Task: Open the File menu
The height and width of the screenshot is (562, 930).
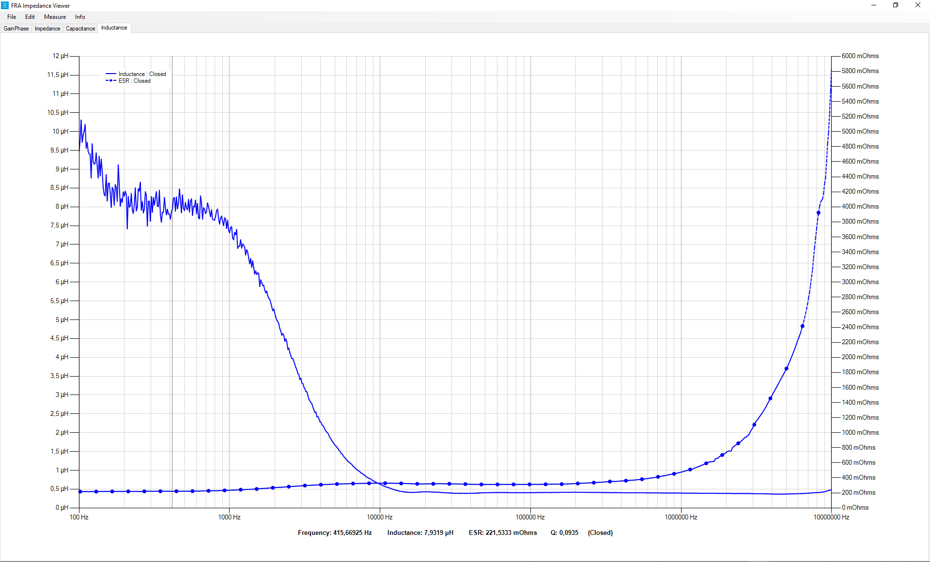Action: click(12, 17)
